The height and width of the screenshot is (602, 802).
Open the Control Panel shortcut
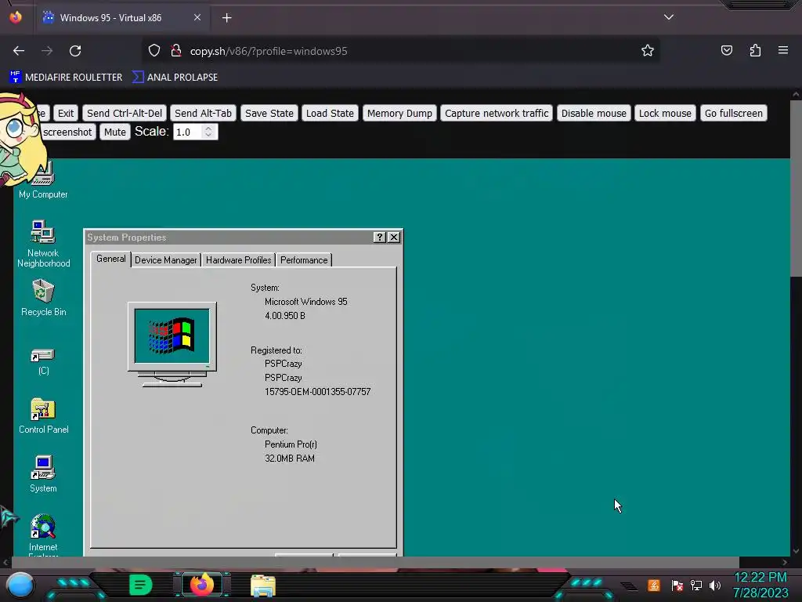click(44, 416)
